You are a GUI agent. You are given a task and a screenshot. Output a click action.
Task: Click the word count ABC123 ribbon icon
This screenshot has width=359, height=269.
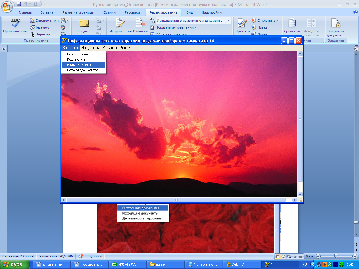pyautogui.click(x=63, y=34)
